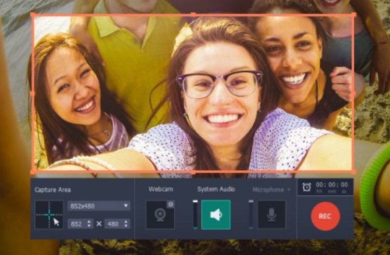Click the Capture Area label
Viewport: 390px width, 255px height.
click(53, 190)
